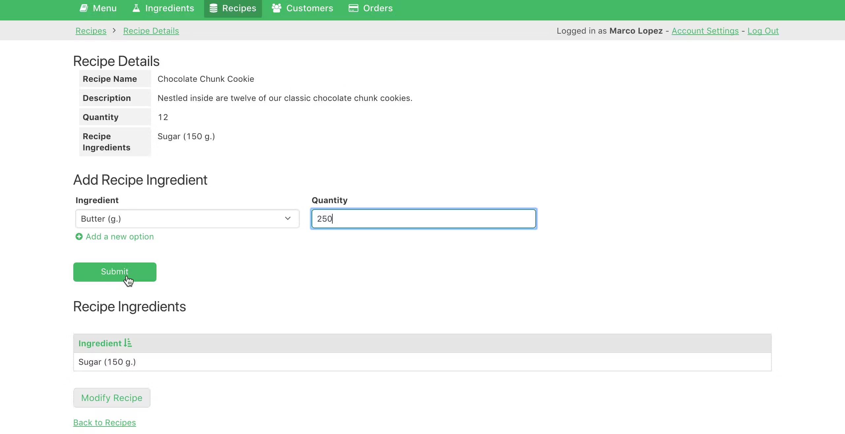The height and width of the screenshot is (434, 845).
Task: Click the green plus circle icon
Action: (x=79, y=237)
